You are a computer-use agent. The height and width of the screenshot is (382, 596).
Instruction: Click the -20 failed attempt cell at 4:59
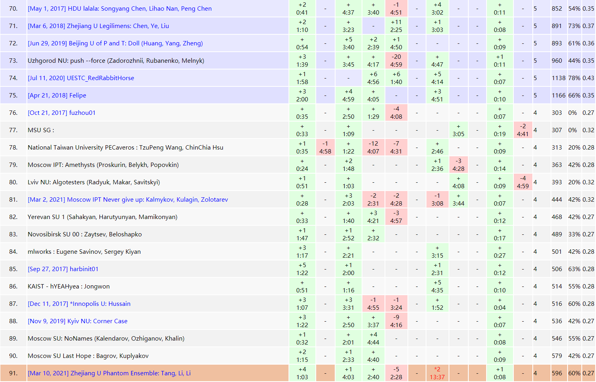coord(396,61)
